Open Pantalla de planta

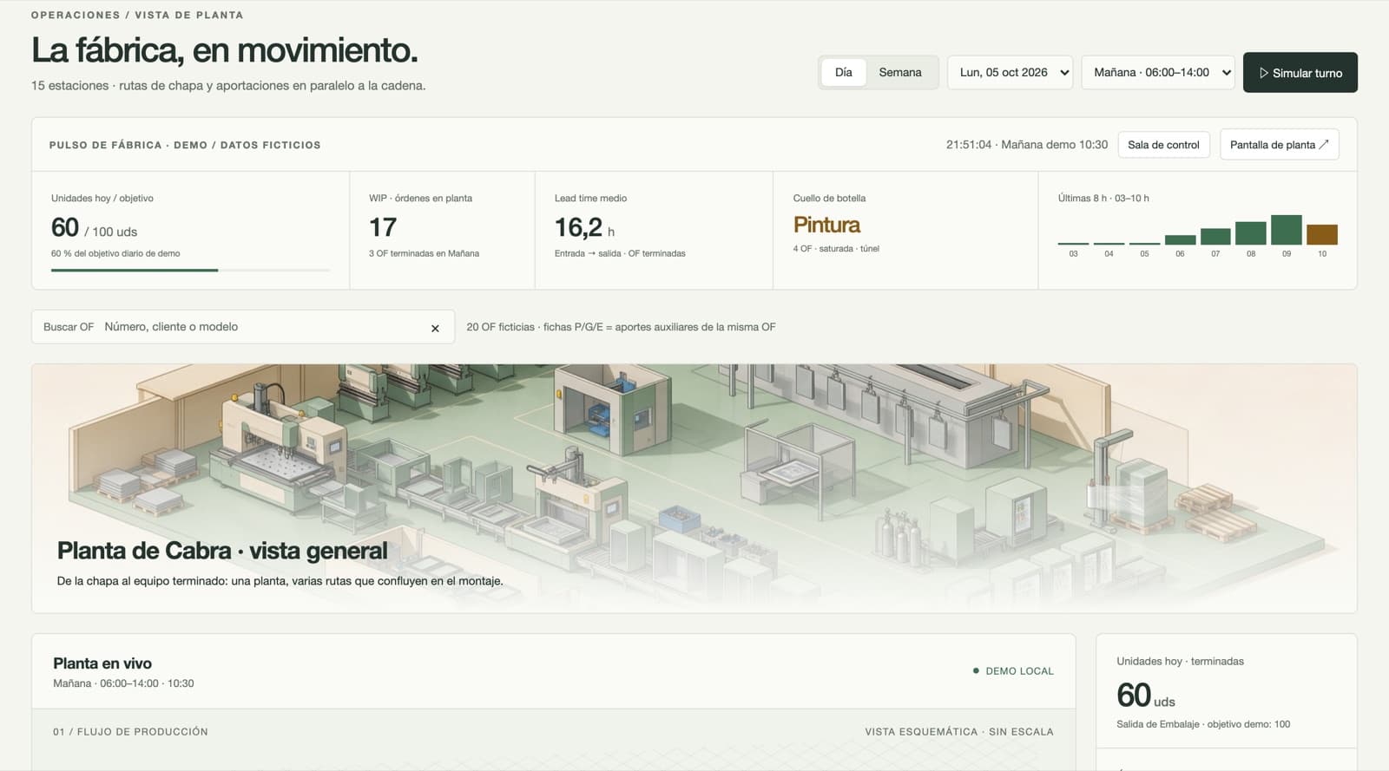pyautogui.click(x=1279, y=145)
